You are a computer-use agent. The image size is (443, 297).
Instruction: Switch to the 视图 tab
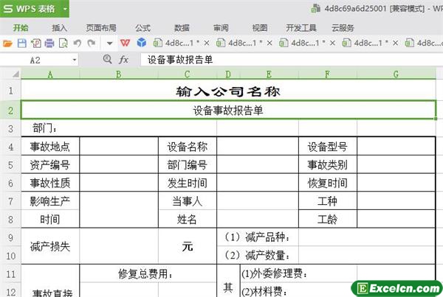pos(260,28)
